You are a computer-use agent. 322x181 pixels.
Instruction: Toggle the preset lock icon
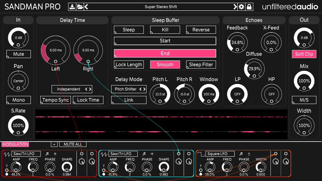[249, 7]
